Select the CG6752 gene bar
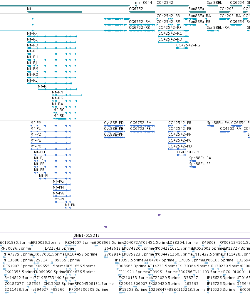This screenshot has height=294, width=250. coord(142,12)
